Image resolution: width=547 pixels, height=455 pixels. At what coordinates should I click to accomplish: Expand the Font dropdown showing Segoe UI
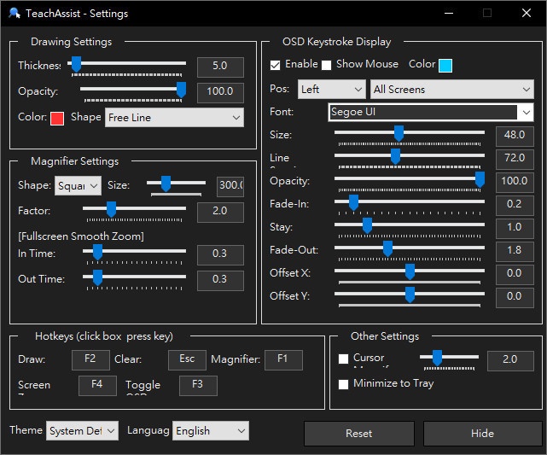(x=430, y=112)
